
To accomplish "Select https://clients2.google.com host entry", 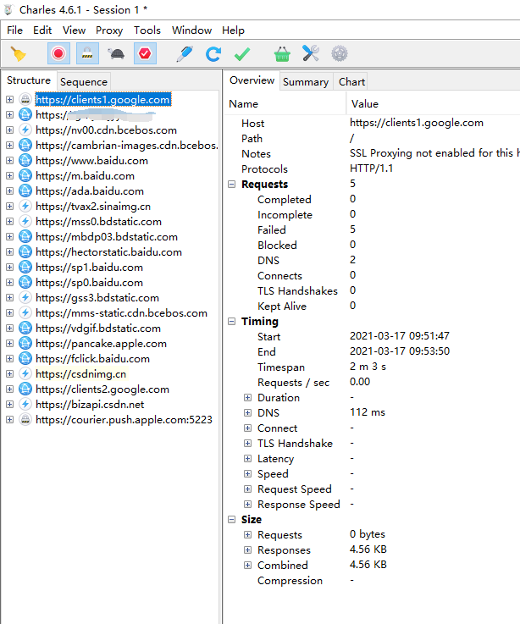I will pyautogui.click(x=102, y=389).
